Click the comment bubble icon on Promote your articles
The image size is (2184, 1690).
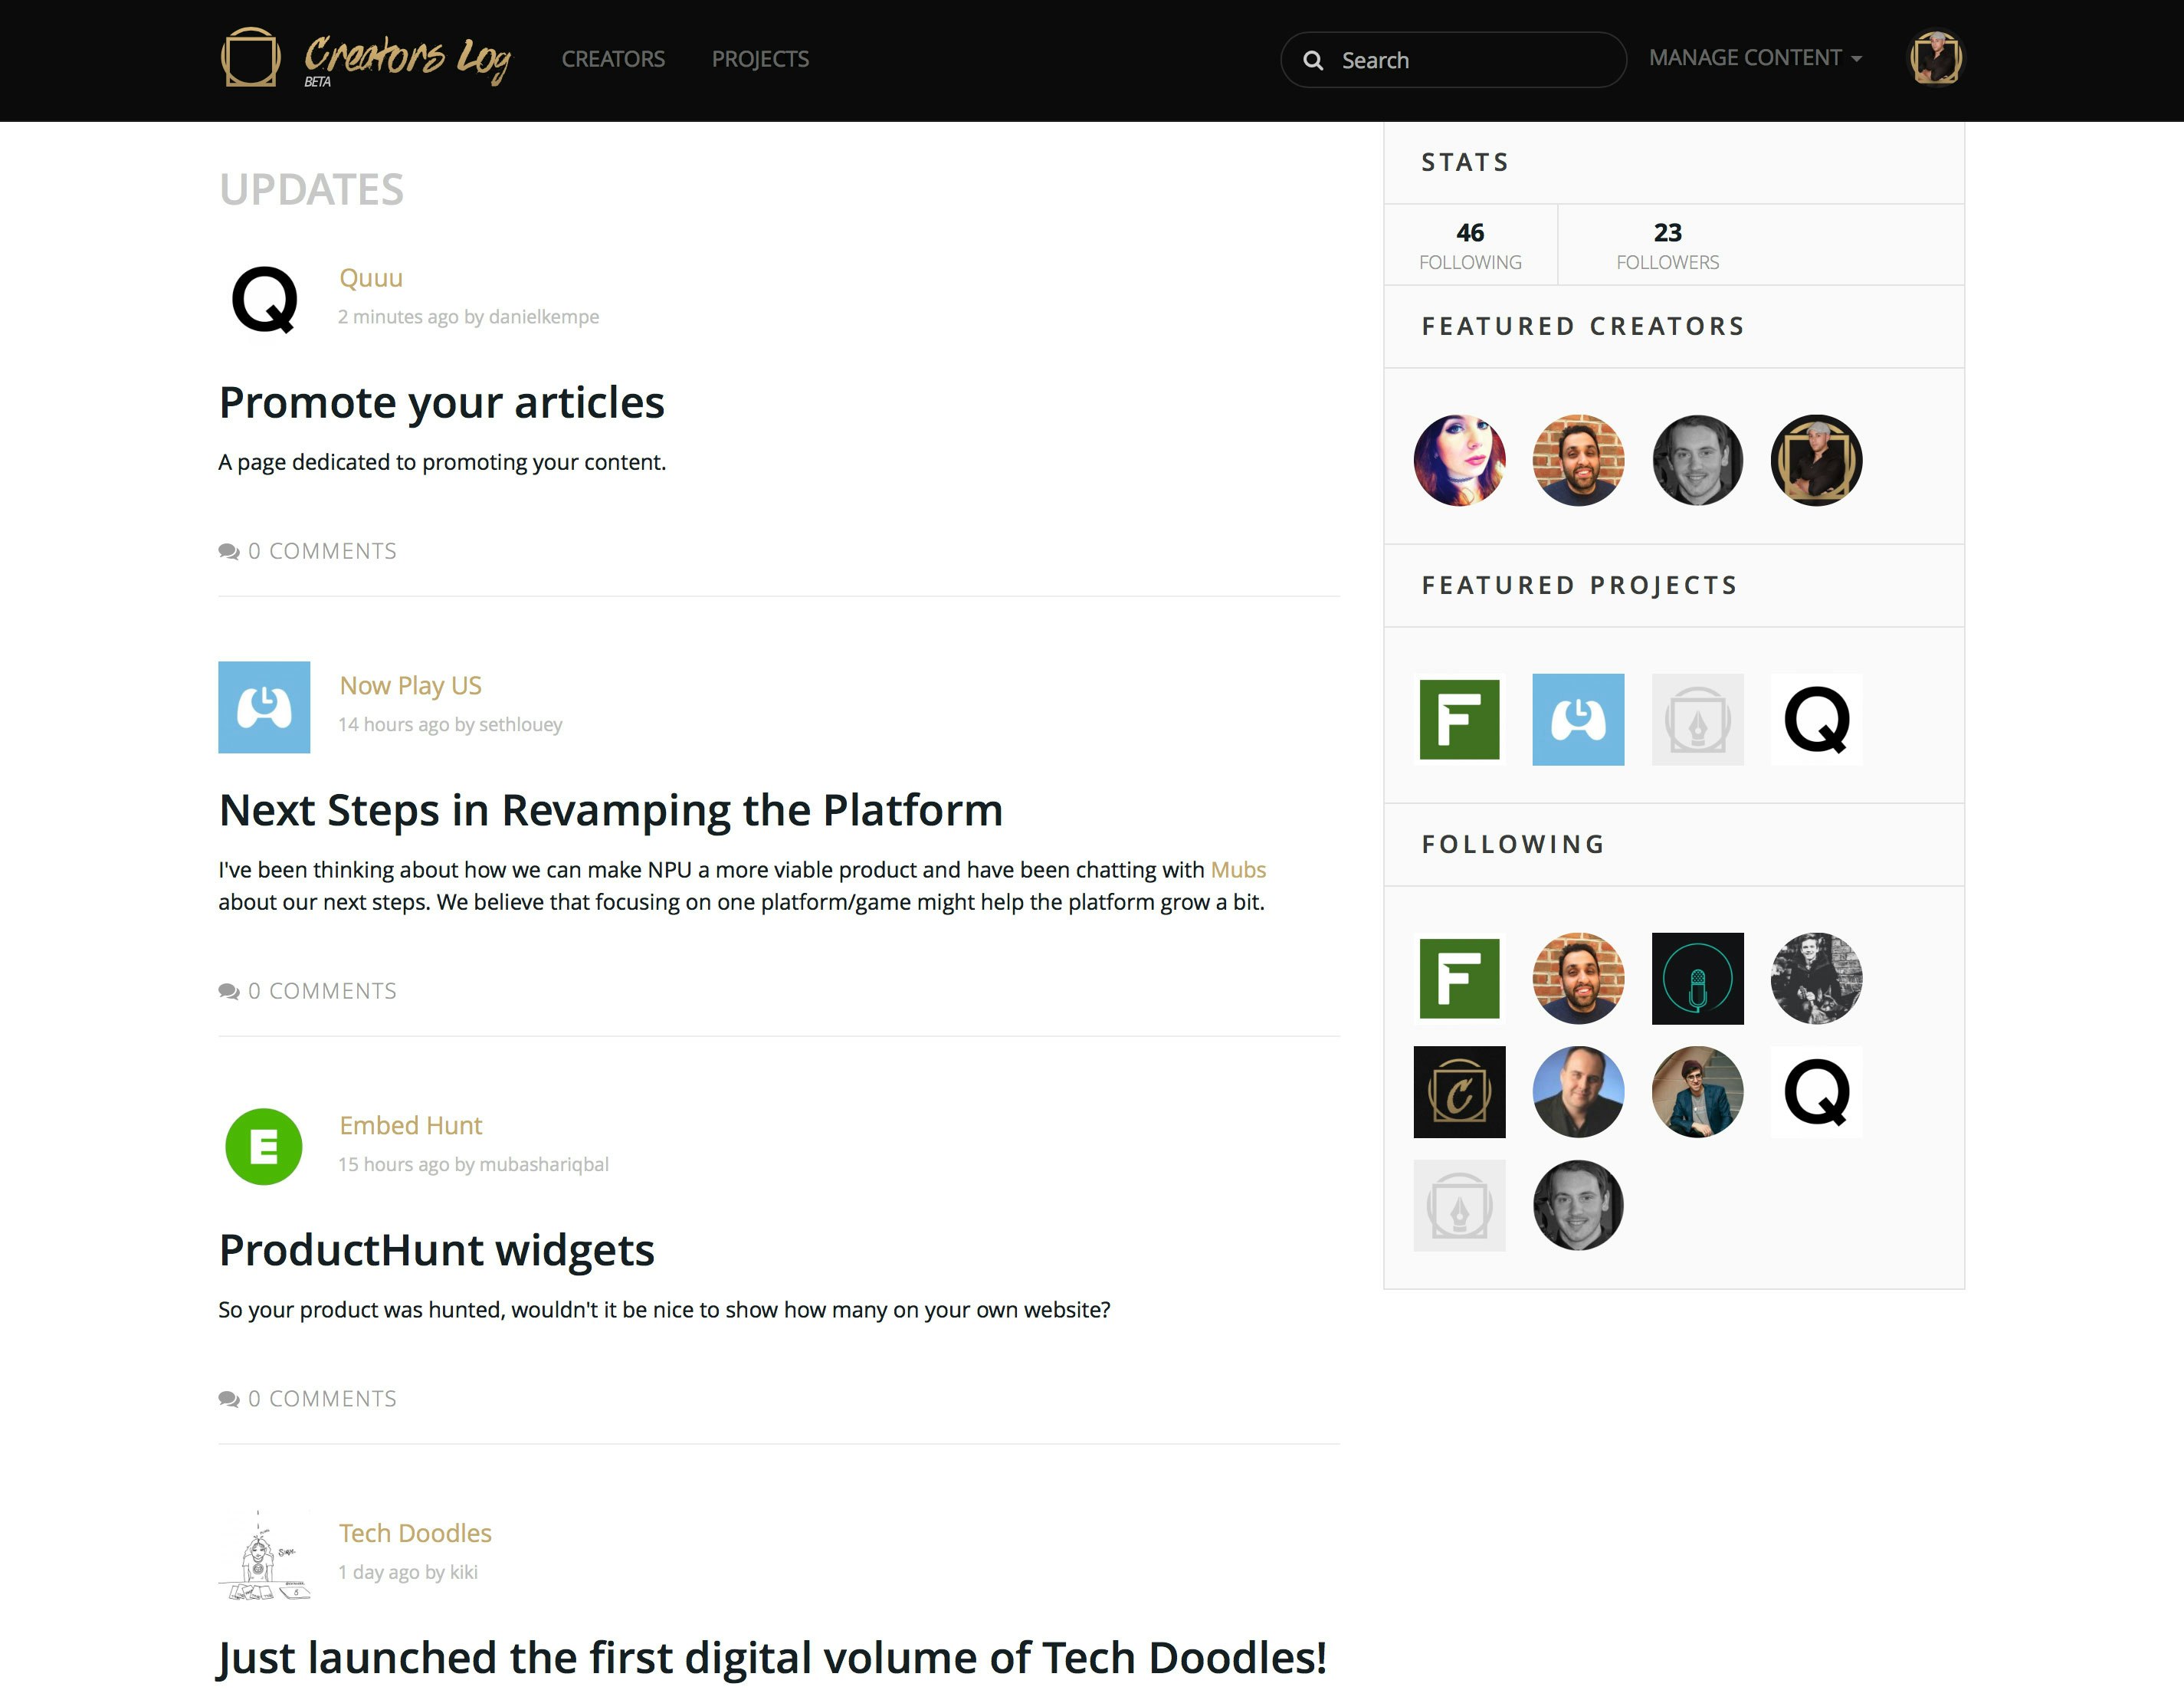pos(229,550)
